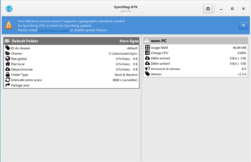Dismiss the Windows update warning banner
251x162 pixels.
click(x=243, y=25)
